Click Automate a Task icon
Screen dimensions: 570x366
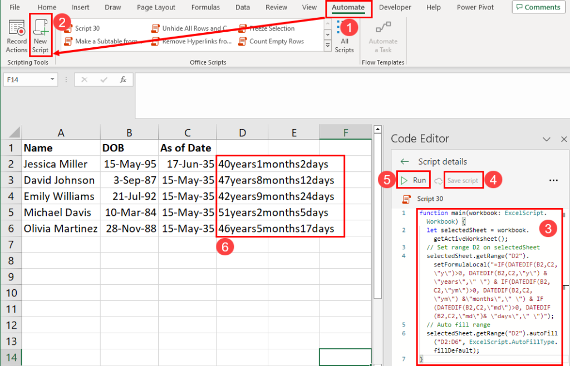pos(383,28)
